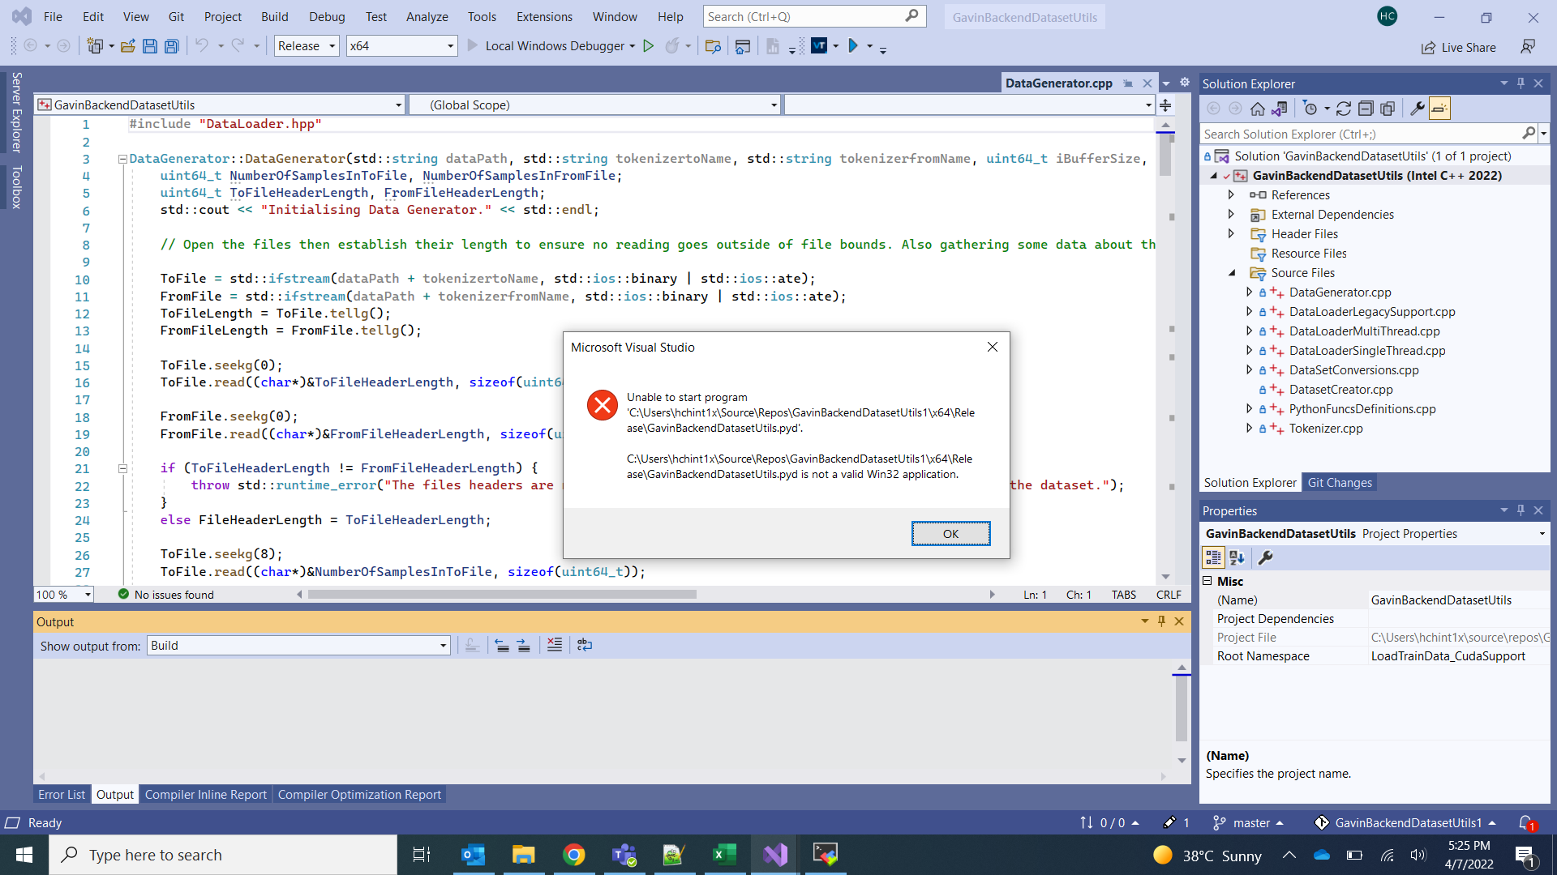1557x875 pixels.
Task: Collapse the Source Files folder
Action: tap(1231, 273)
